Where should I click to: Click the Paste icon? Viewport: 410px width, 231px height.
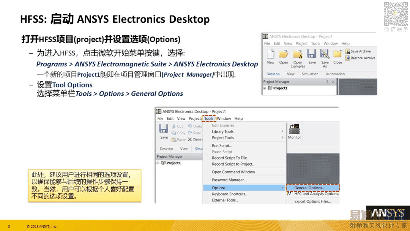point(173,140)
